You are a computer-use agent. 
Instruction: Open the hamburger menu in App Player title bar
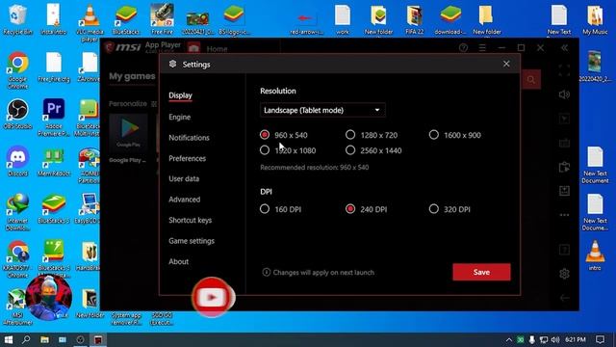pyautogui.click(x=482, y=47)
